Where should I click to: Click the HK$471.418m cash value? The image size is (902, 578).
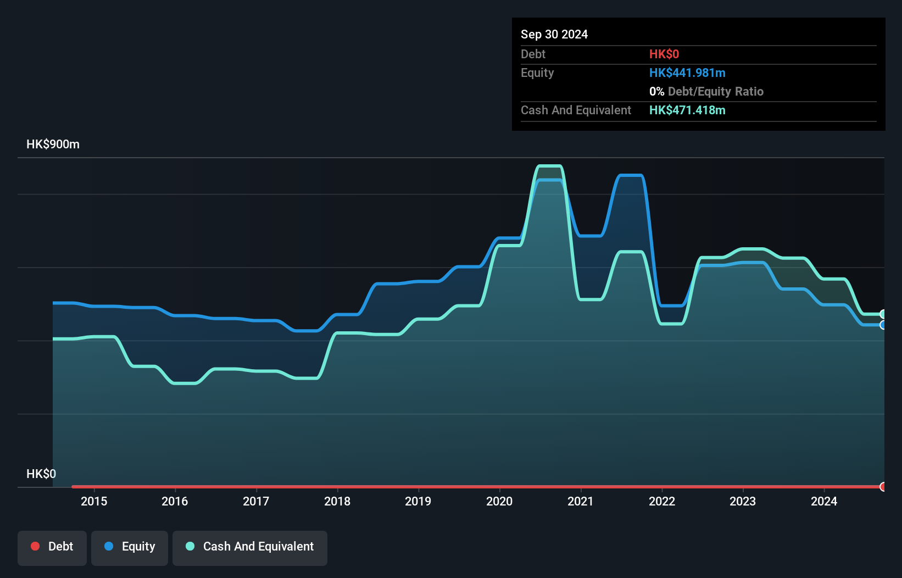pos(687,110)
